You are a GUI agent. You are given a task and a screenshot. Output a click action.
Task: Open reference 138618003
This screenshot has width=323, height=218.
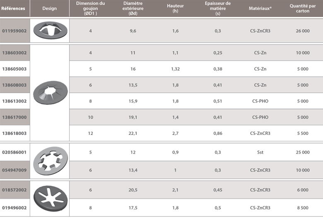tap(15, 133)
